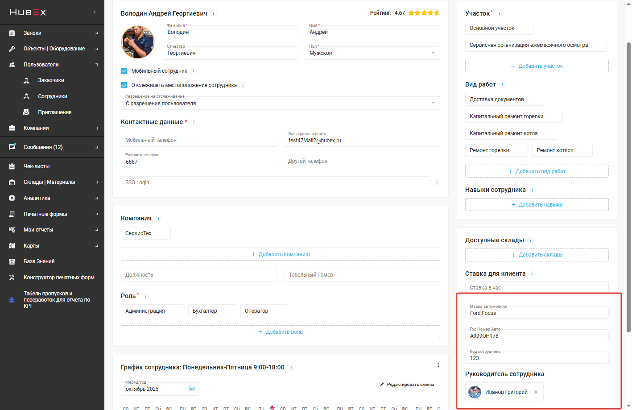The height and width of the screenshot is (410, 632).
Task: Collapse the sidebar using the arrow icon
Action: [x=95, y=12]
